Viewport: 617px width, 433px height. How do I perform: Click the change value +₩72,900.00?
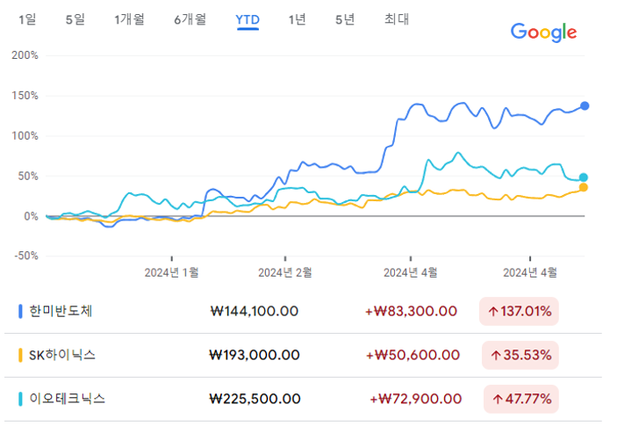click(x=415, y=399)
